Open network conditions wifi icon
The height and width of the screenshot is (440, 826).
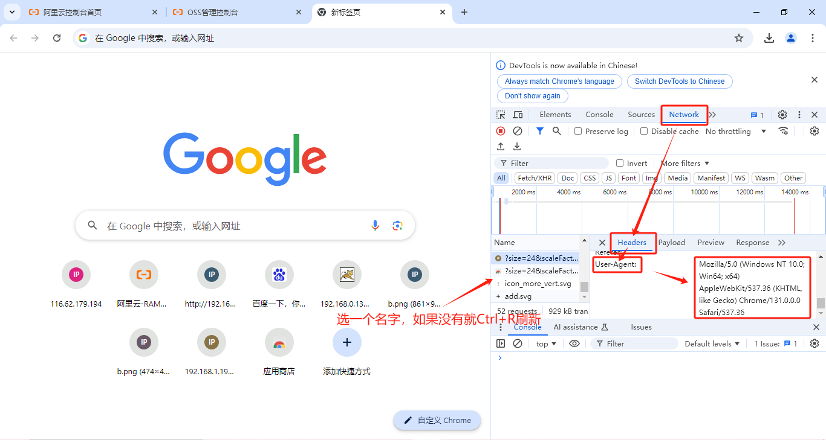[784, 131]
